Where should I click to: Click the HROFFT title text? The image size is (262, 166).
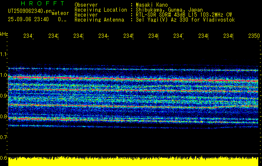[x=42, y=3]
